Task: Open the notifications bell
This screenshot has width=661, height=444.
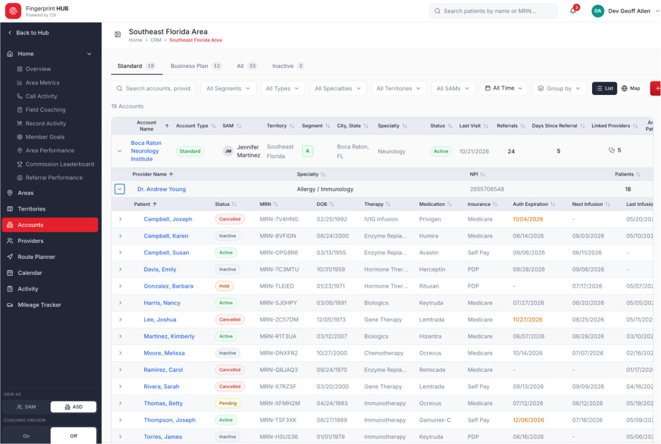Action: click(573, 11)
